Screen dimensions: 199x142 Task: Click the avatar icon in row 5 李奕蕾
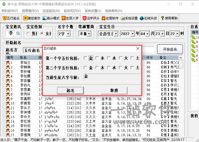pyautogui.click(x=8, y=81)
